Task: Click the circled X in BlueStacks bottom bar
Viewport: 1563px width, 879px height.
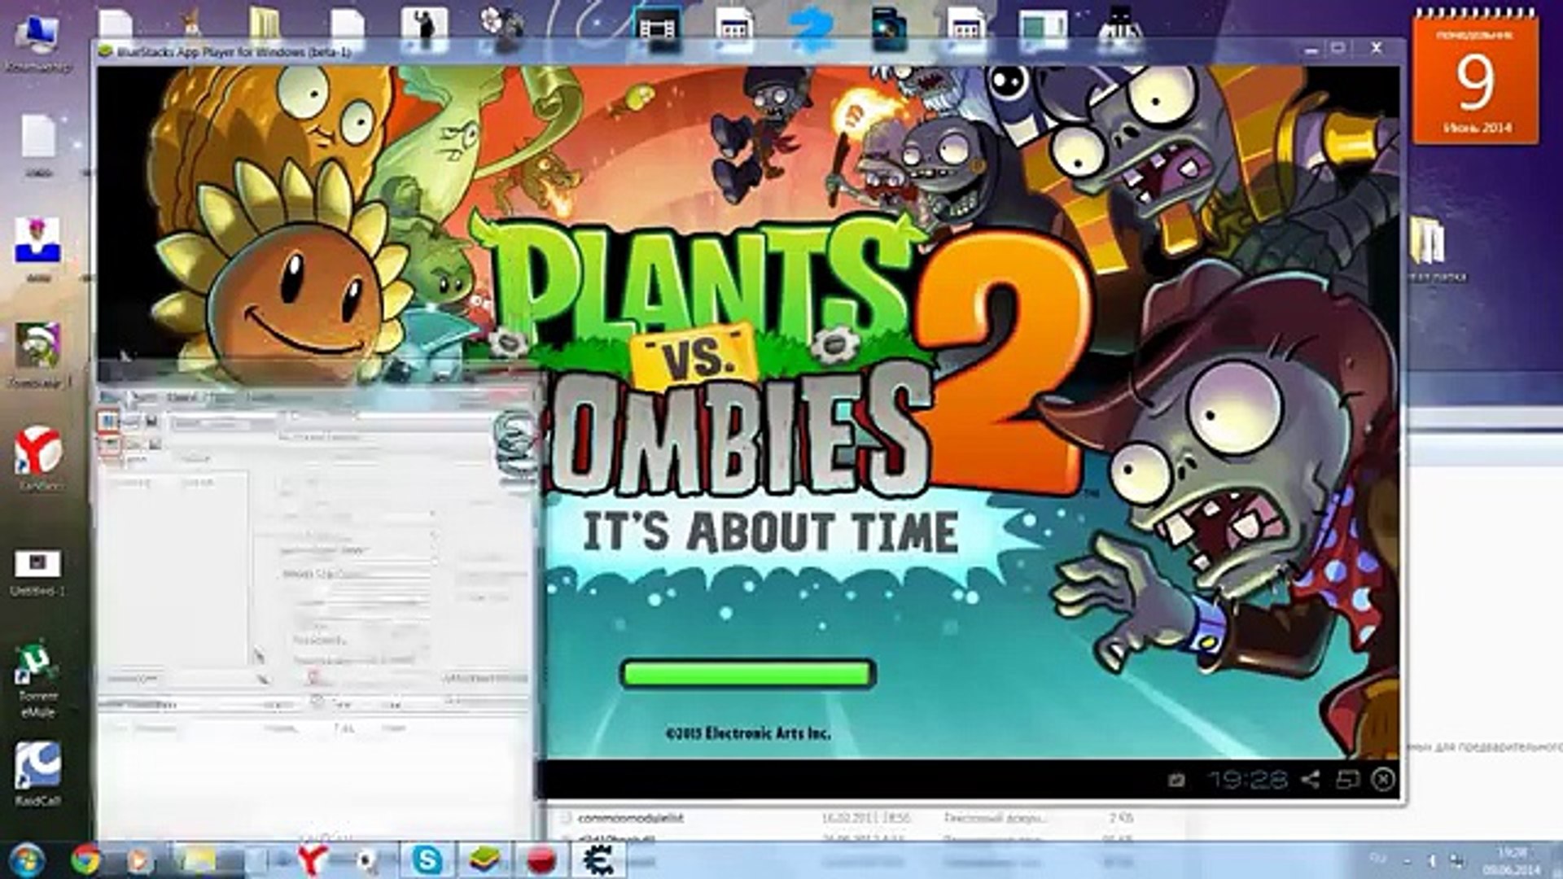Action: [x=1383, y=779]
